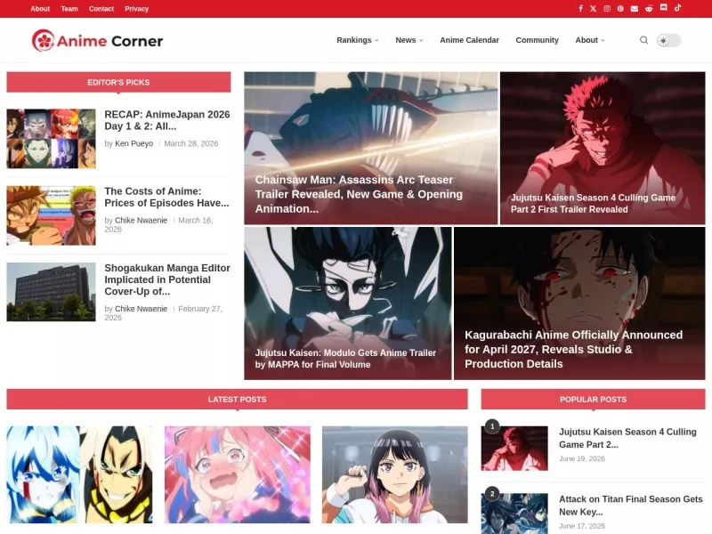This screenshot has height=534, width=712.
Task: Open RECAP: AnimeJapan 2026 article title
Action: pyautogui.click(x=167, y=120)
